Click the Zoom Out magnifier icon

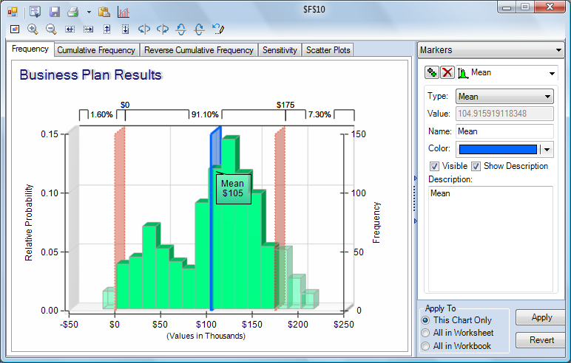click(x=51, y=30)
